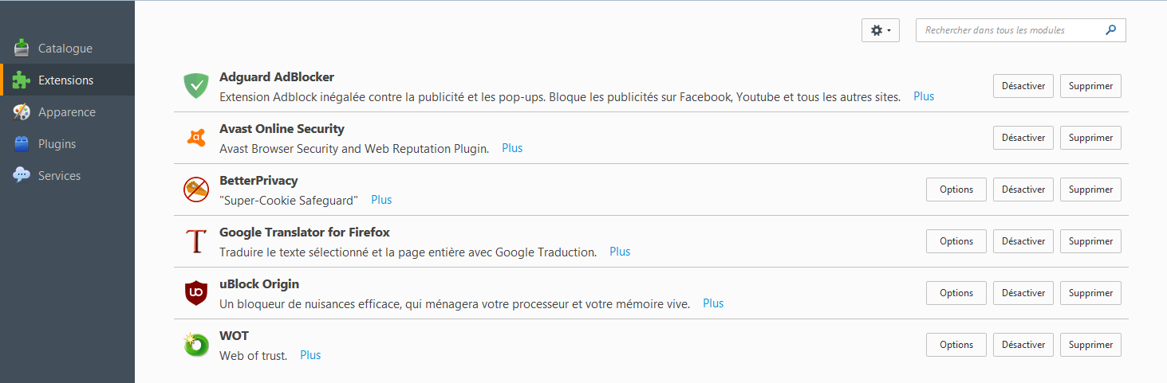This screenshot has height=383, width=1167.
Task: Focus the Rechercher dans tous les modules field
Action: (1011, 30)
